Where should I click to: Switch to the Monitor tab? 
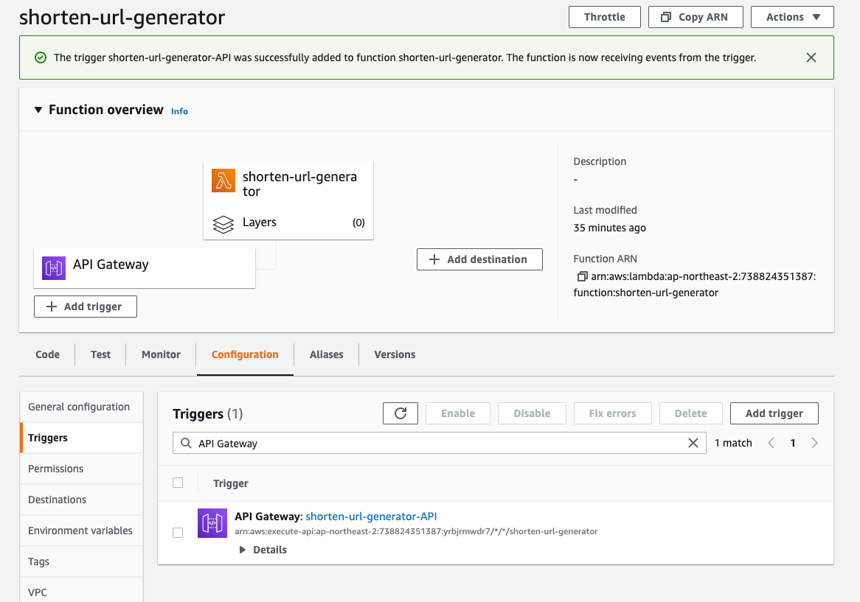(x=162, y=354)
